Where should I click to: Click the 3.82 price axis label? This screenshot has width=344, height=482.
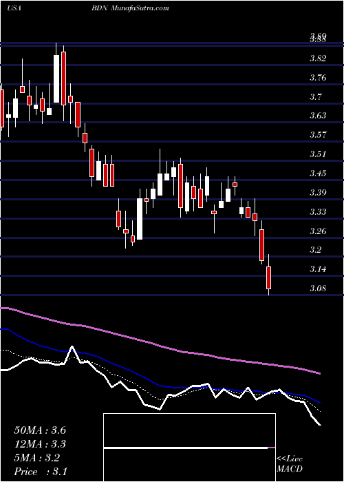coord(318,59)
